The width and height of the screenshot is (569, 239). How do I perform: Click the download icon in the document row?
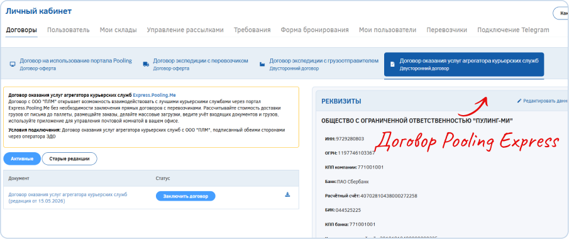click(x=287, y=195)
